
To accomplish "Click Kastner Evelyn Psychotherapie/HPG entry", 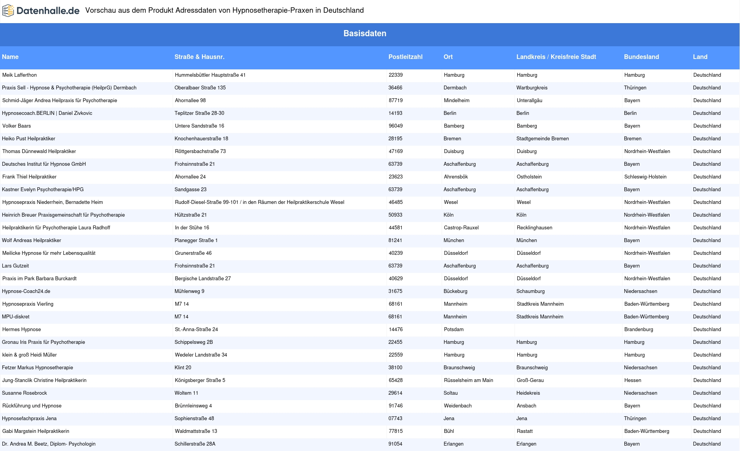I will [x=43, y=190].
